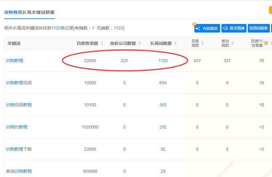The width and height of the screenshot is (272, 177).
Task: Open keyword link 训狗教程下载
Action: point(19,149)
